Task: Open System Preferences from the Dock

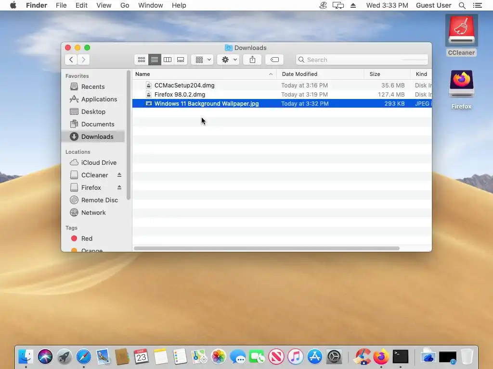Action: tap(334, 357)
